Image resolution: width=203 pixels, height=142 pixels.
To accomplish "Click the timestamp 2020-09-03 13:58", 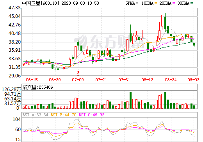I will click(80, 3).
